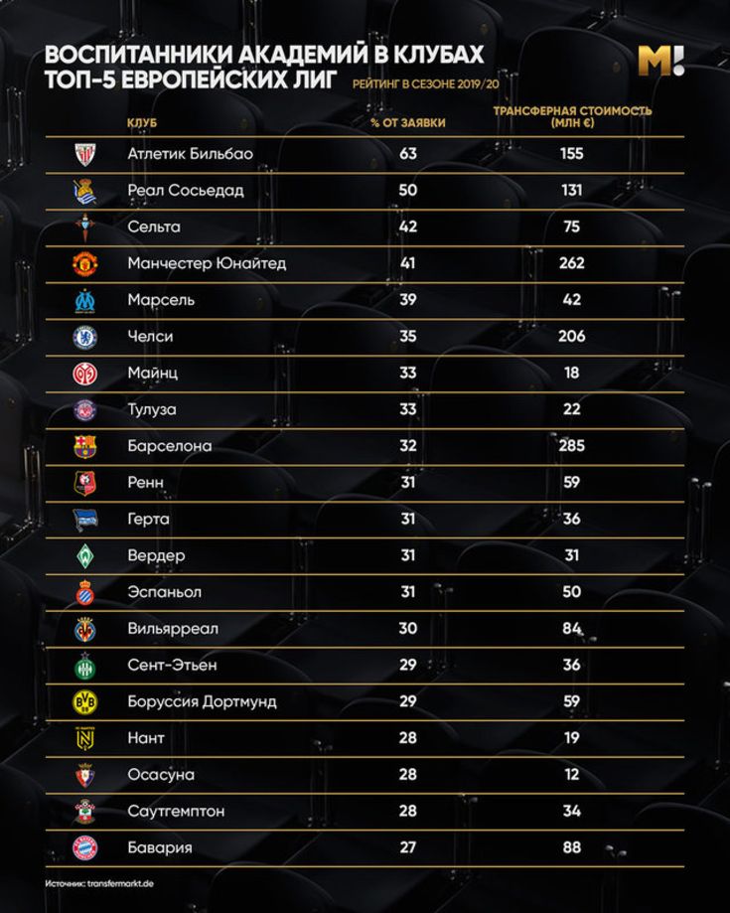Click the ТРАНСФЕРНАЯ СТОИМОСТЬ column header
Viewport: 730px width, 913px height.
point(572,116)
